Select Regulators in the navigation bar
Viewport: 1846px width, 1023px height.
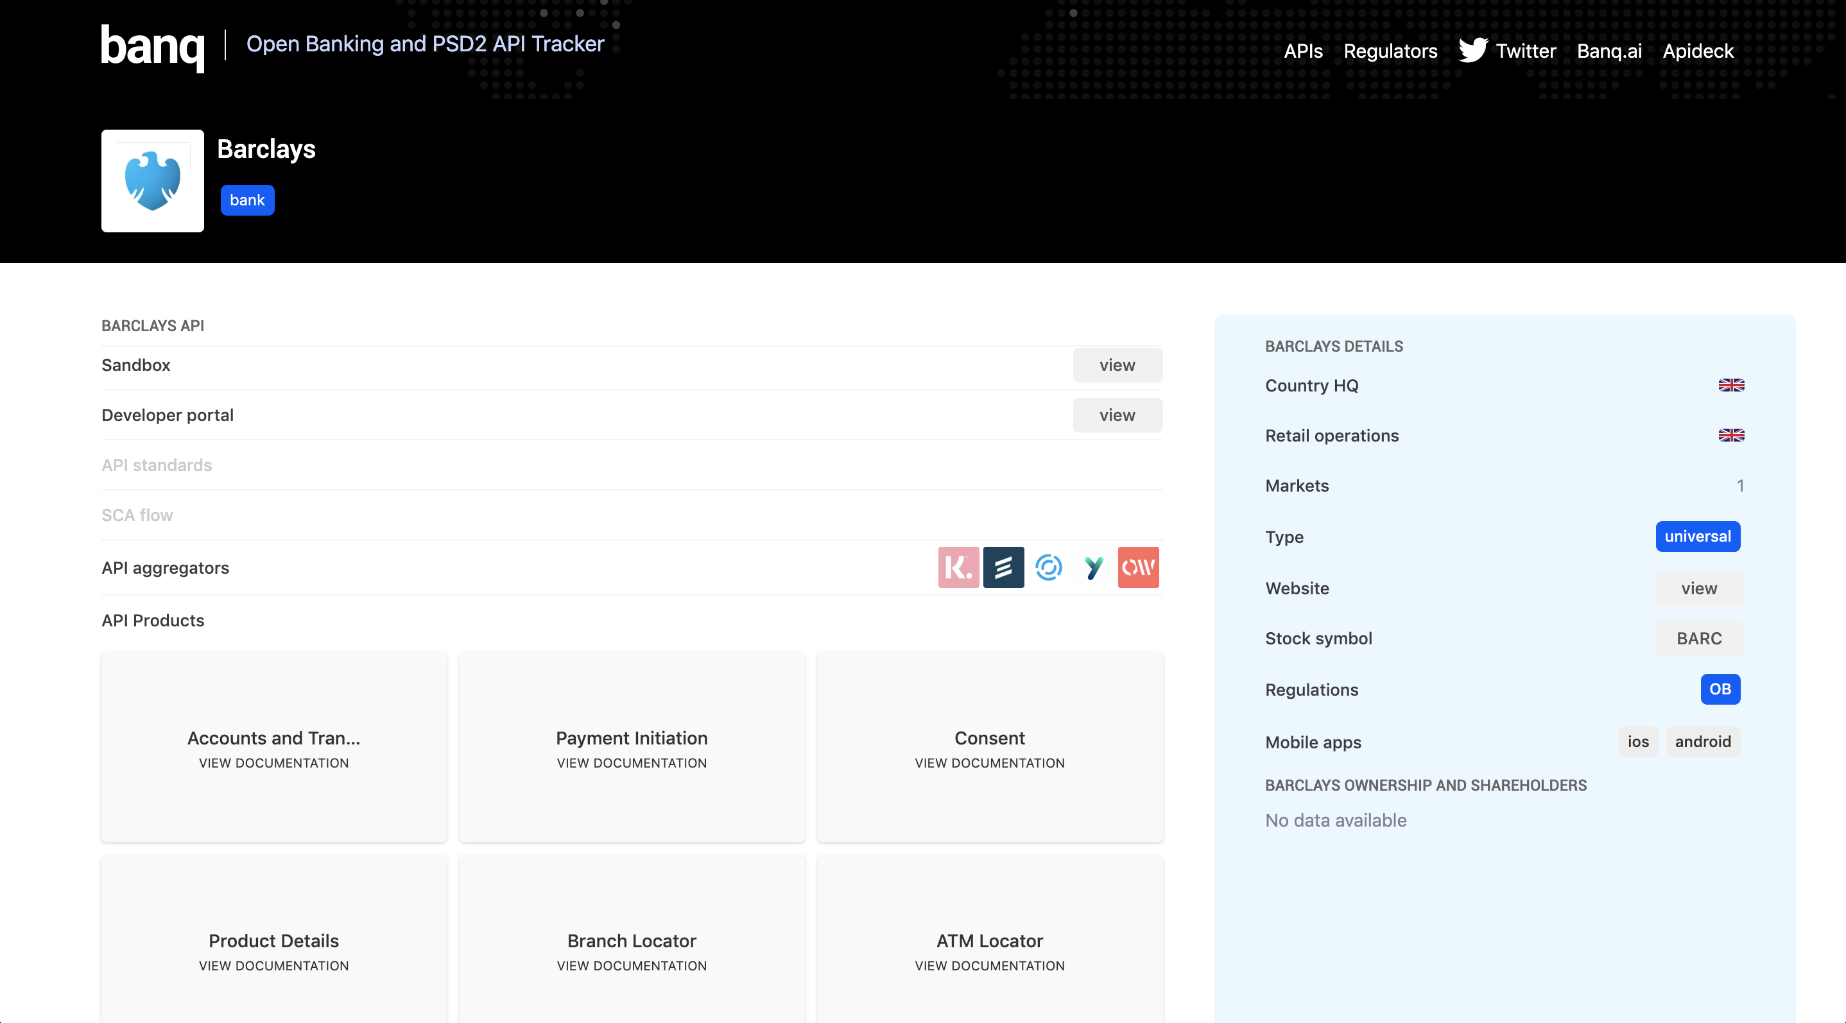(1390, 51)
